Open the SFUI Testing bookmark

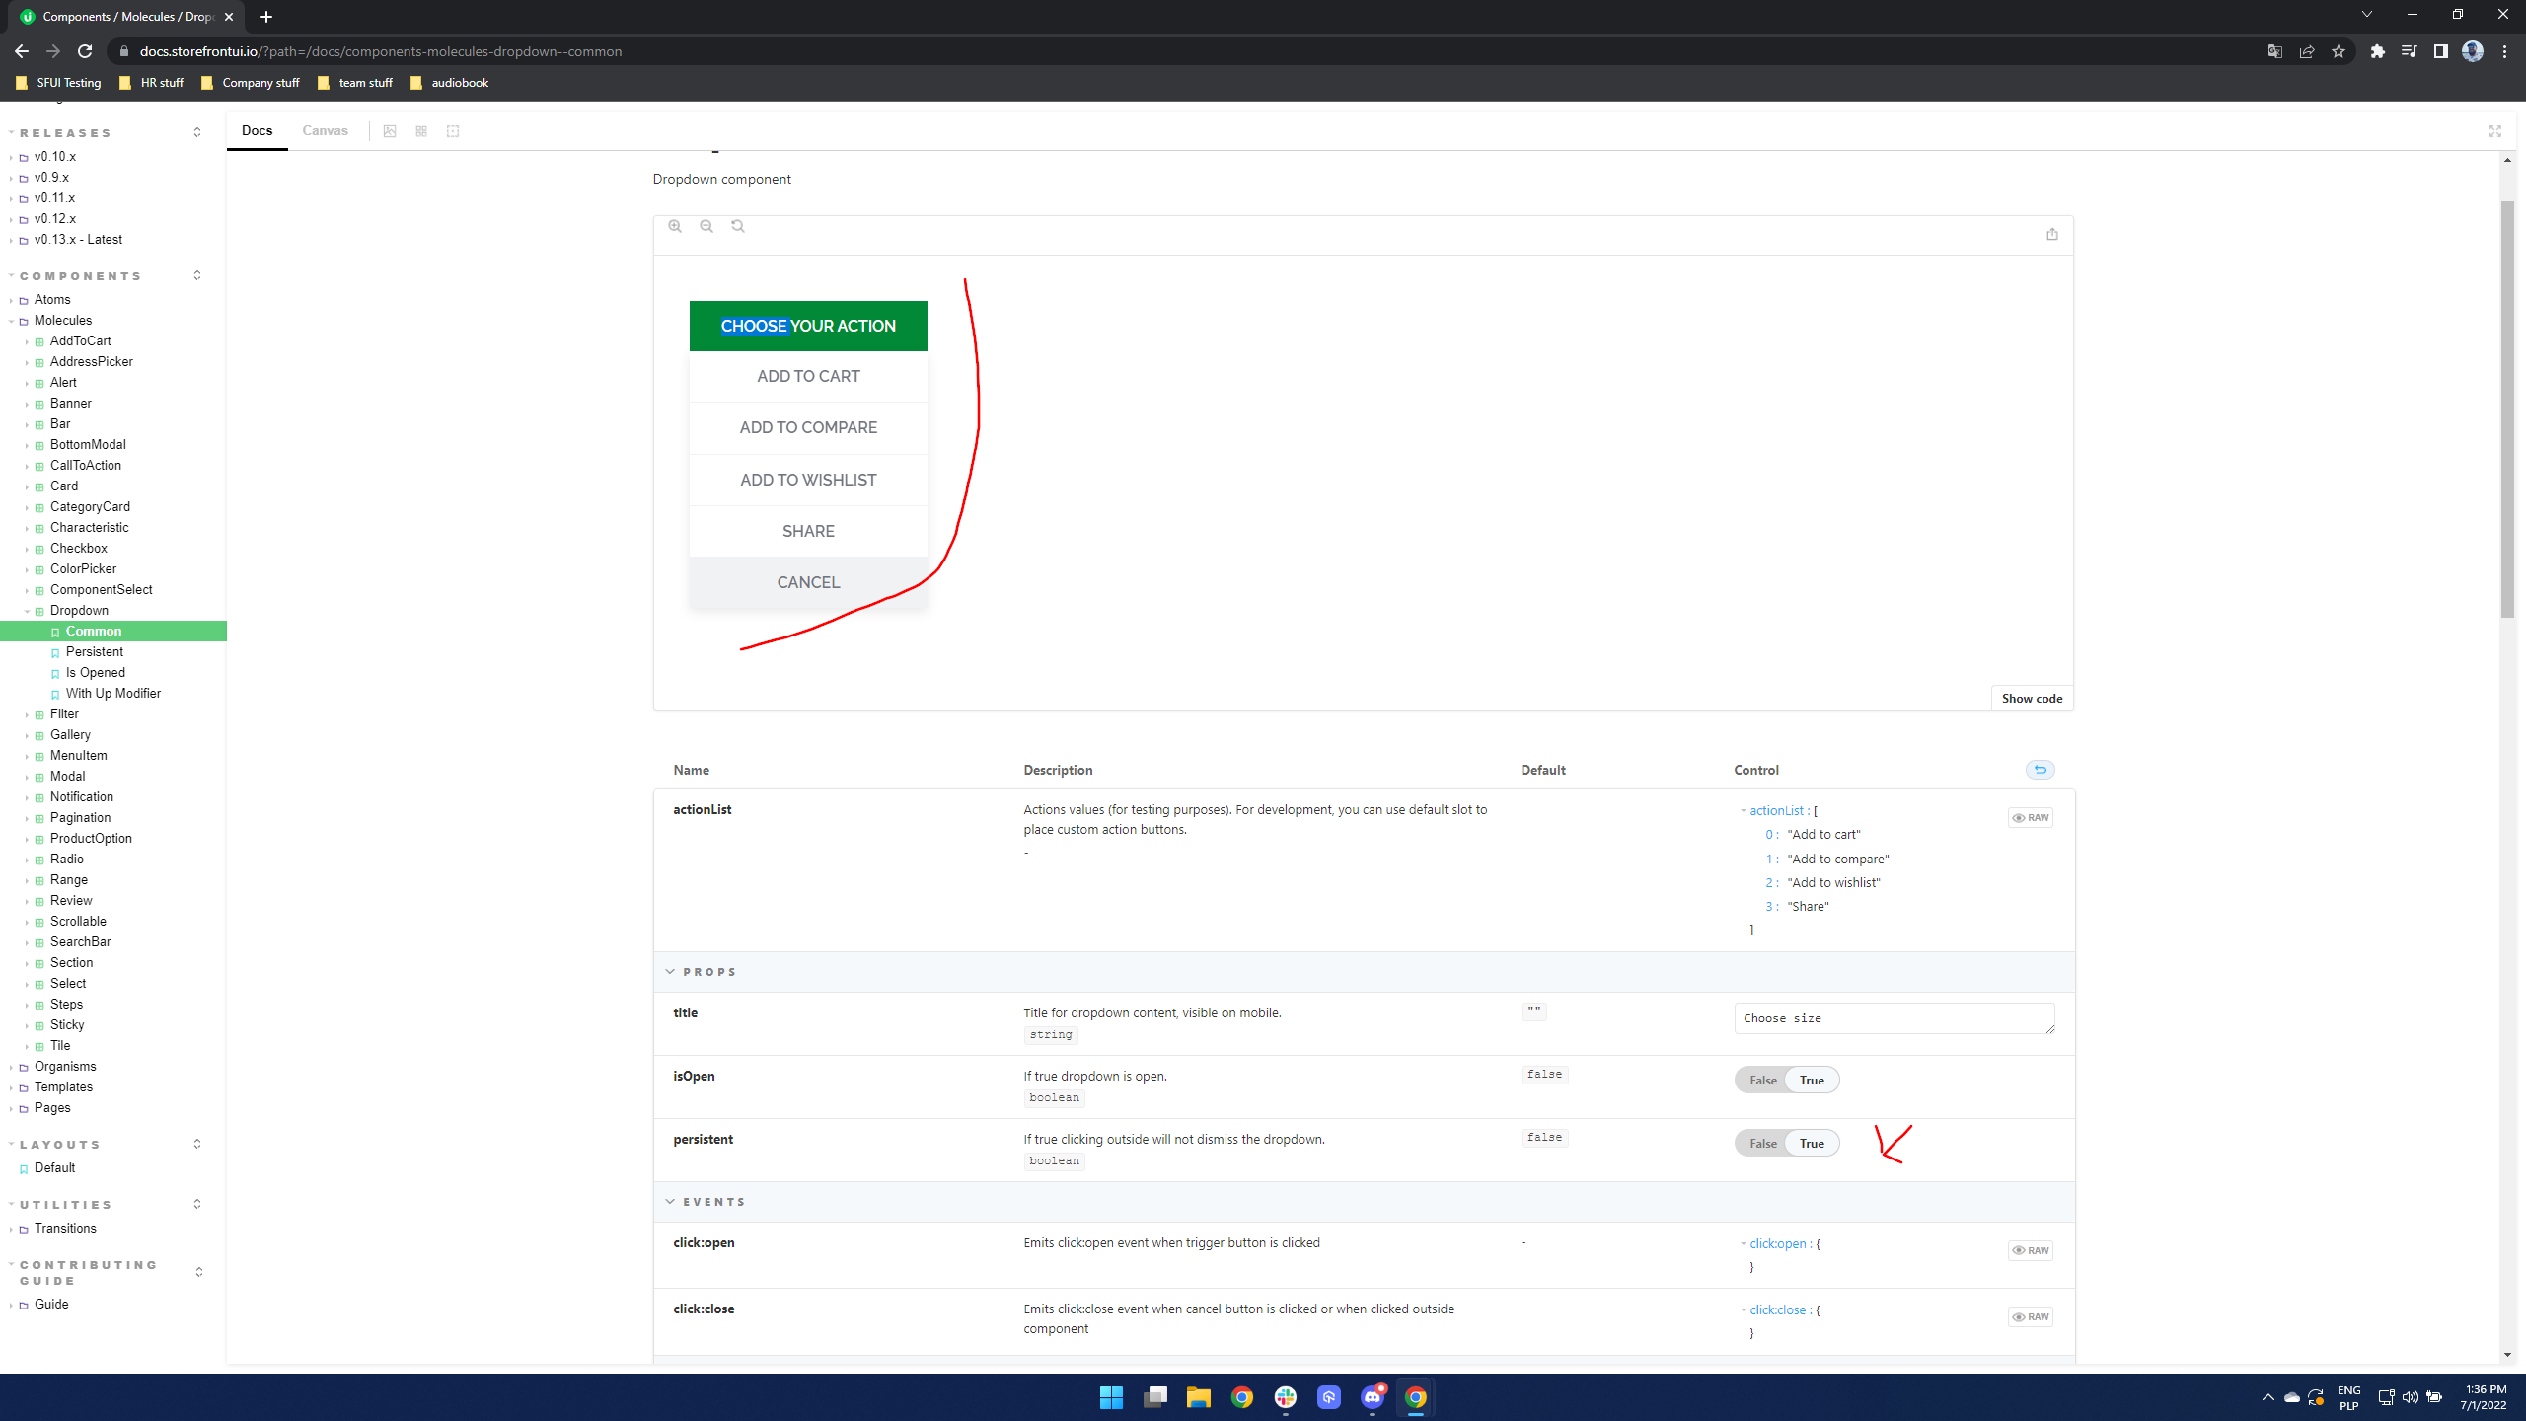click(x=59, y=83)
